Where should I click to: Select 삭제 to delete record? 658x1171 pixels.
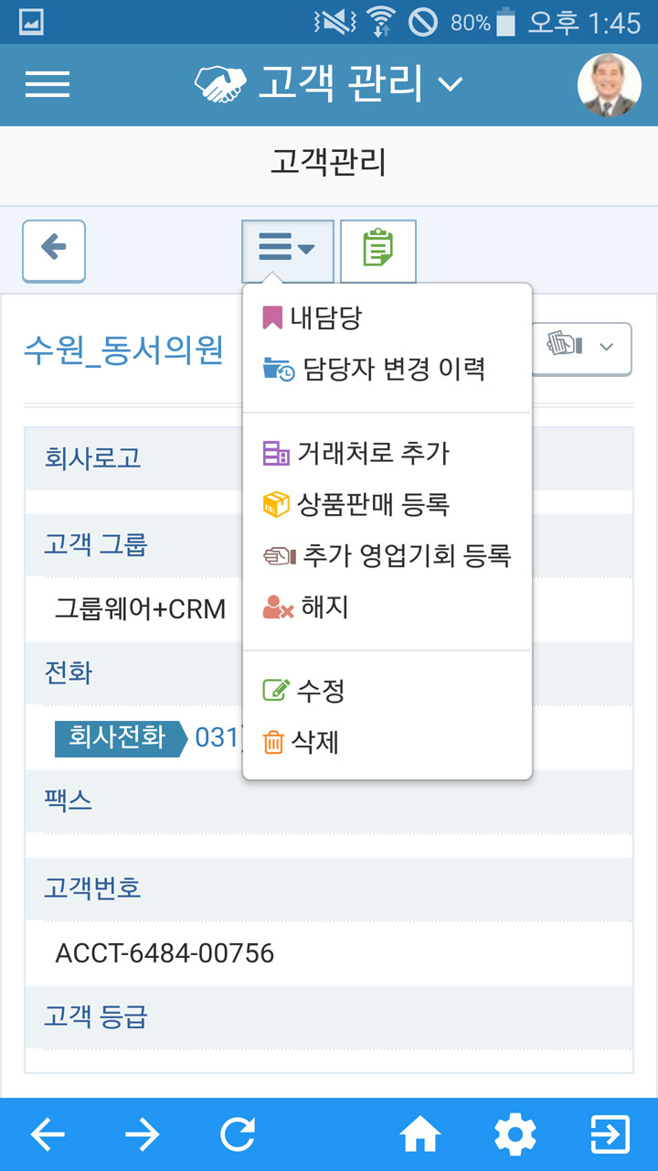(301, 742)
